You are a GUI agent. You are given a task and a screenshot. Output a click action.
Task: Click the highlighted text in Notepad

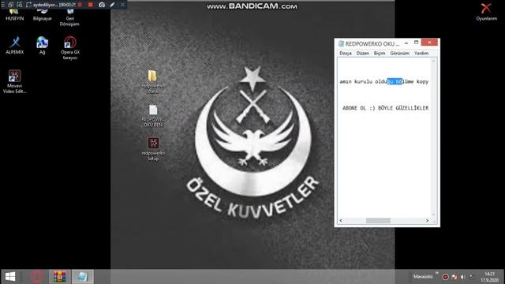coord(395,81)
